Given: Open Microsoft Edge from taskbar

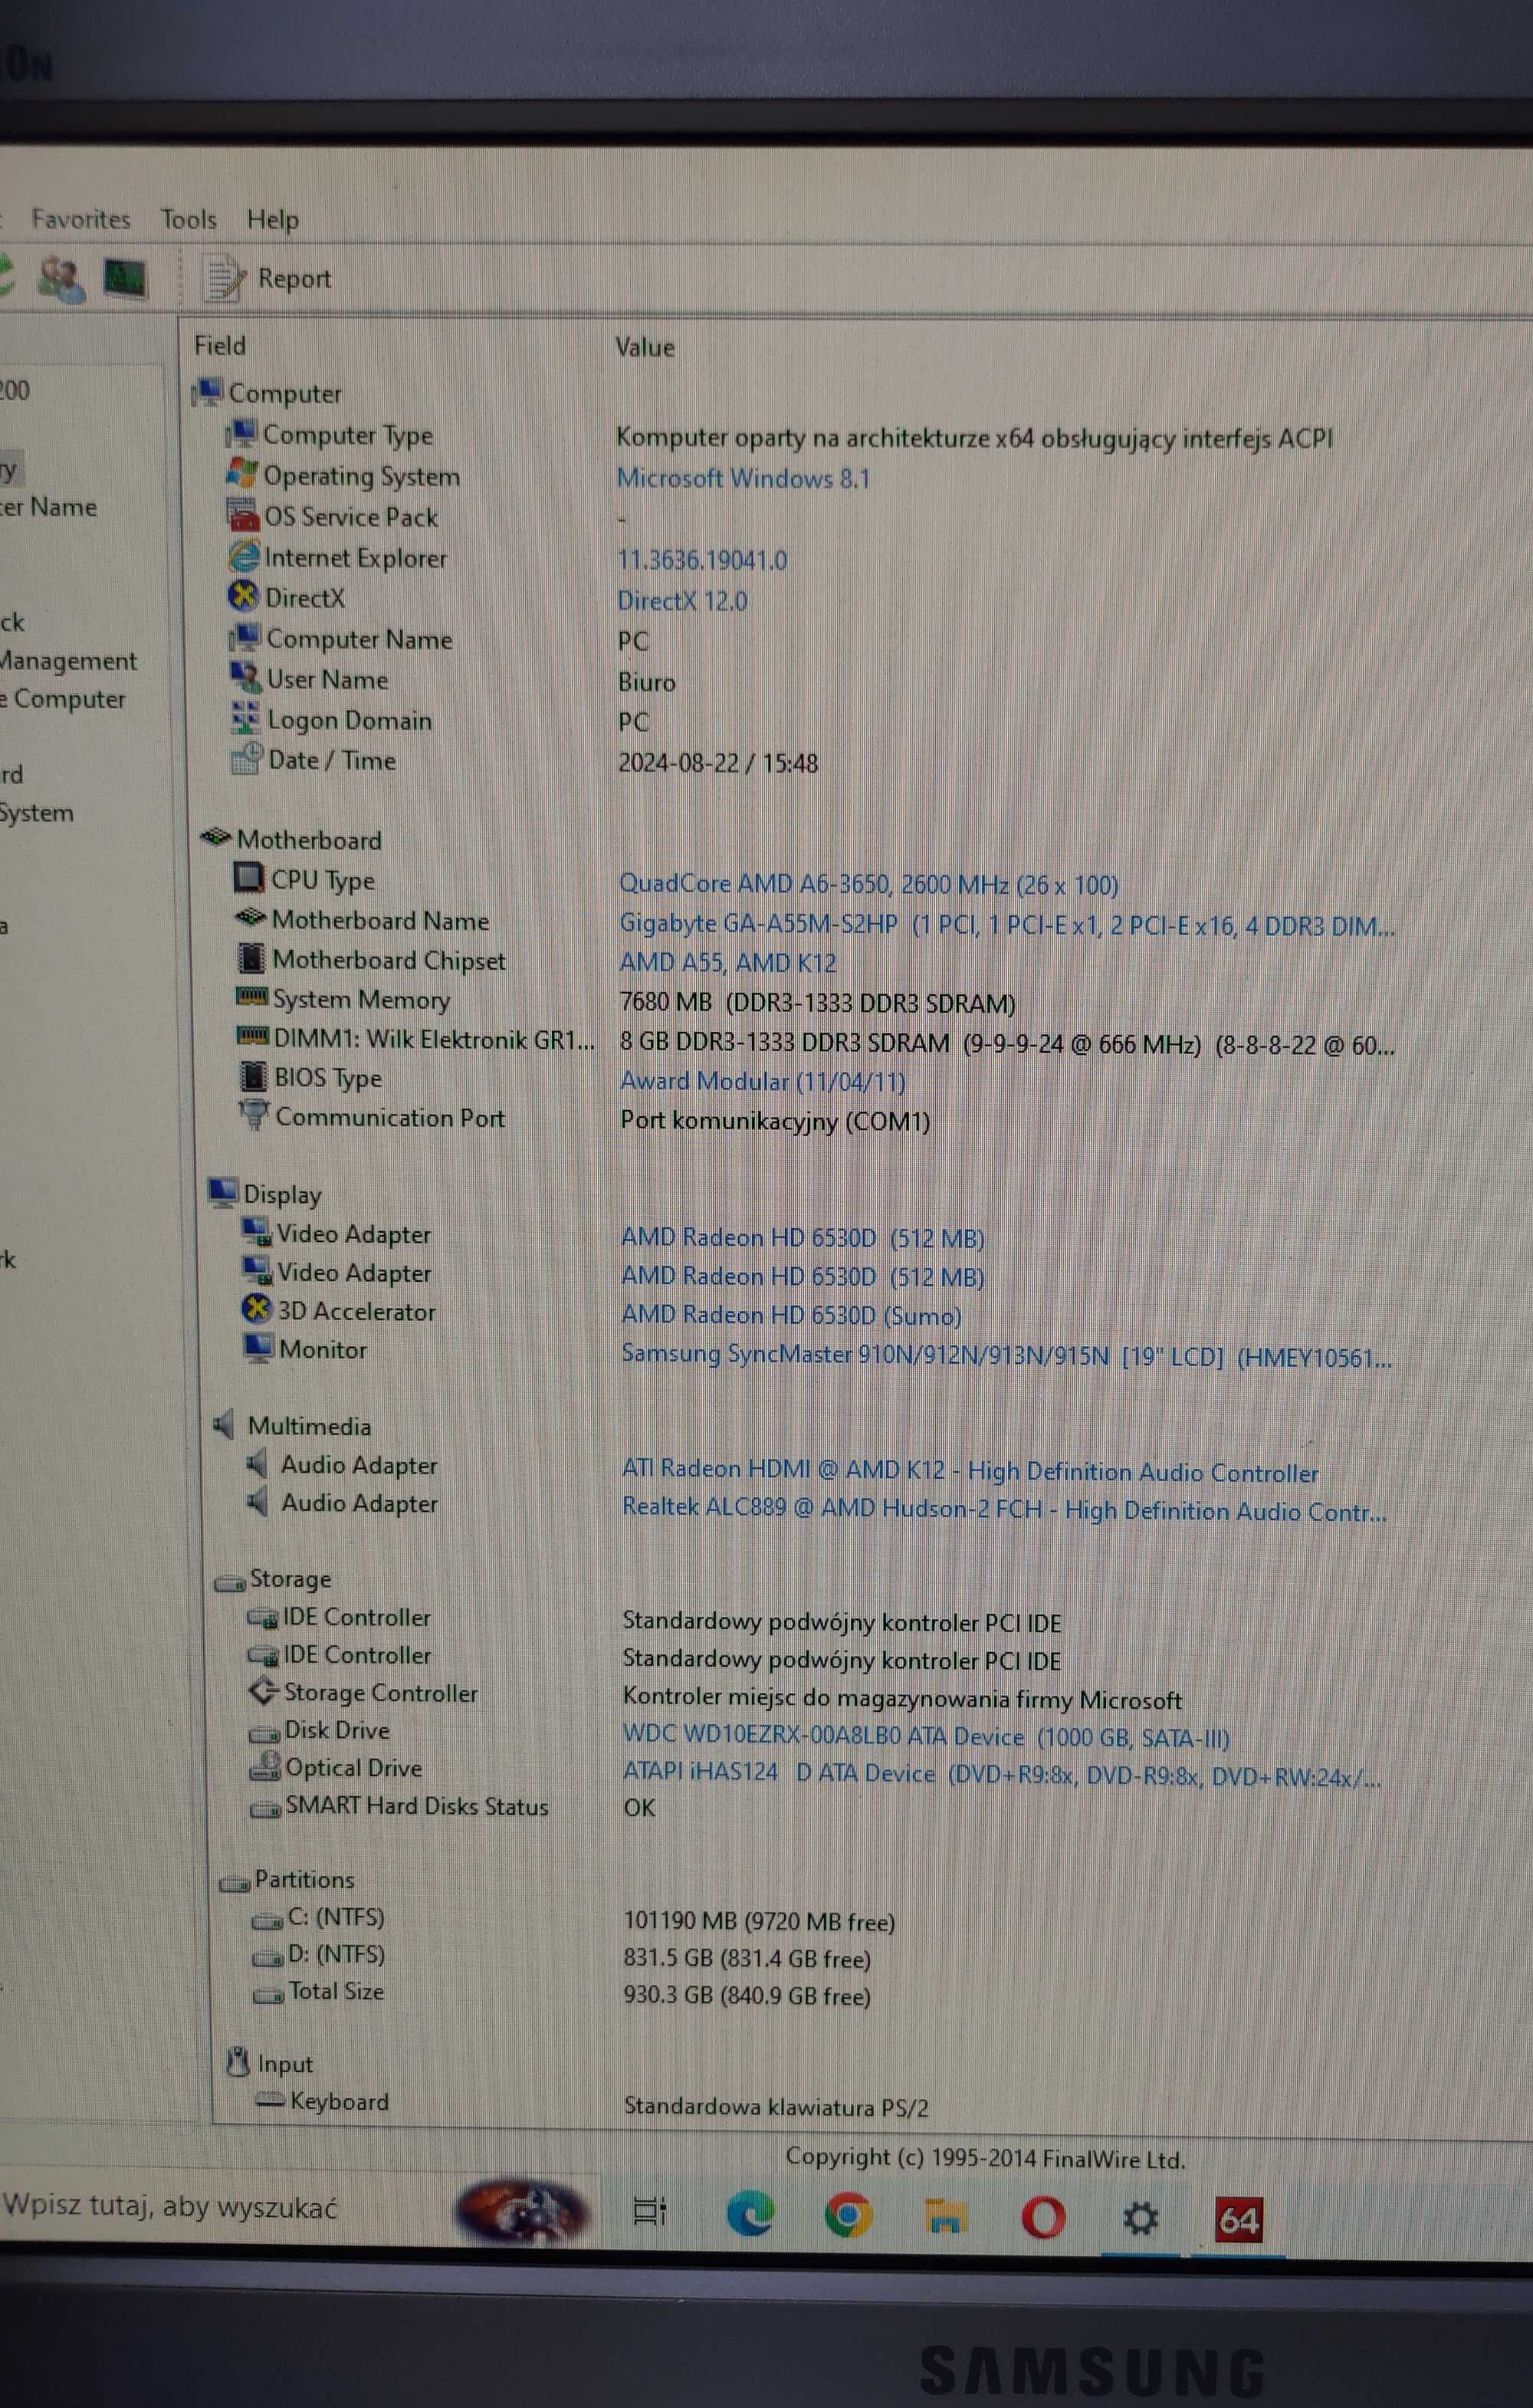Looking at the screenshot, I should 750,2214.
